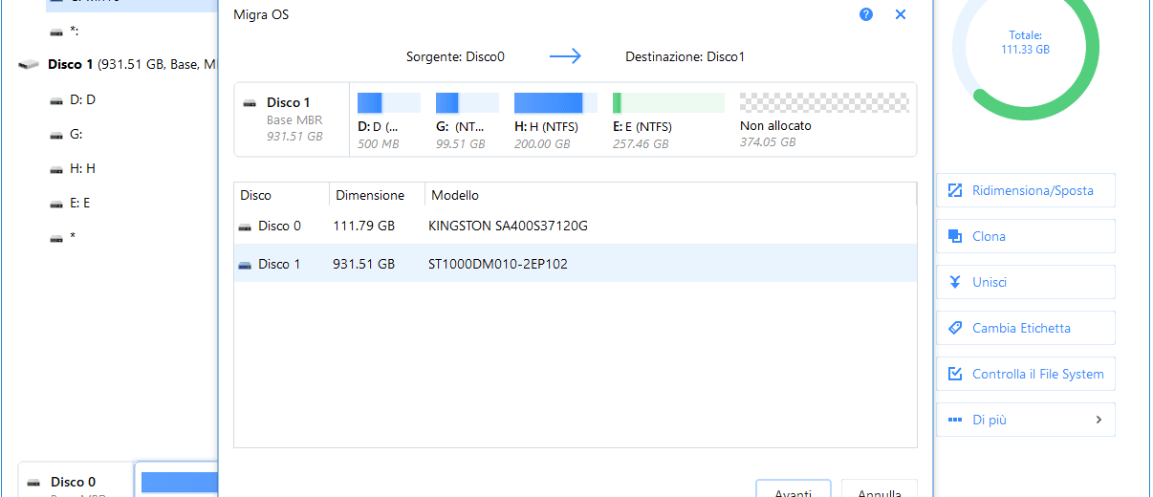This screenshot has width=1153, height=497.
Task: Click Disco 1 drive icon in left tree
Action: point(30,65)
